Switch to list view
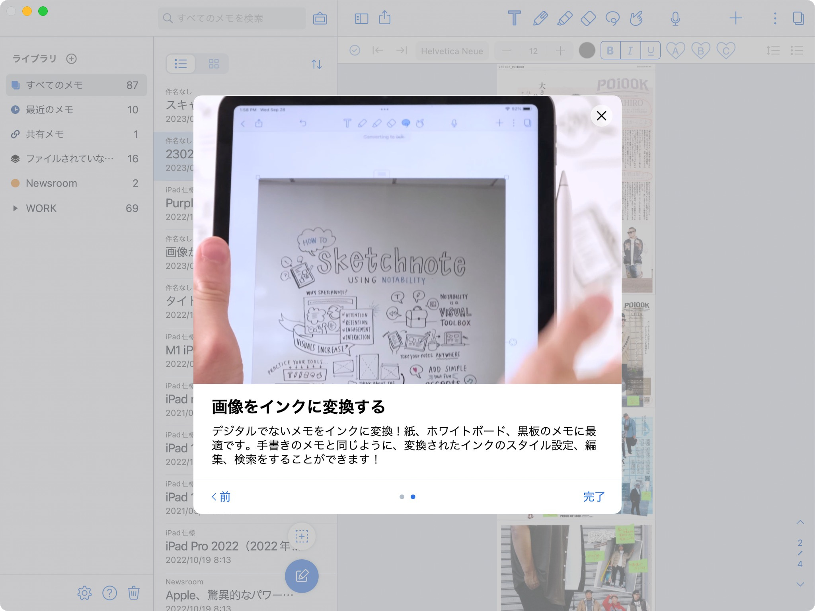815x611 pixels. 181,64
